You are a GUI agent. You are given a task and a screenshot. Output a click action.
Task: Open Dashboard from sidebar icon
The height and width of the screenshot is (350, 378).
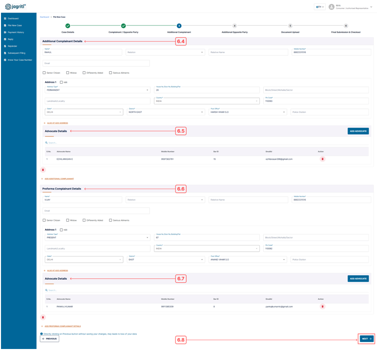(5, 19)
